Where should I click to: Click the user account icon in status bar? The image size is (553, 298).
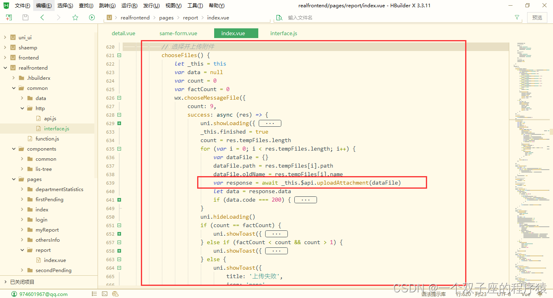[x=14, y=294]
